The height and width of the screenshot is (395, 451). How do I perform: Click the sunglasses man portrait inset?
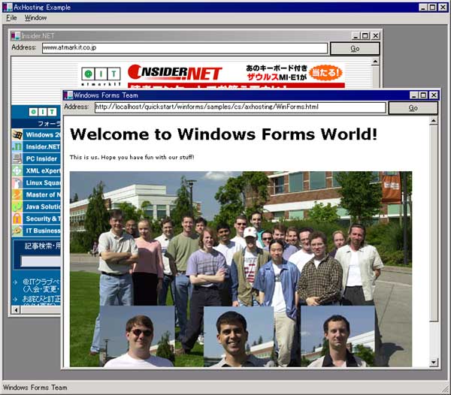coord(138,336)
